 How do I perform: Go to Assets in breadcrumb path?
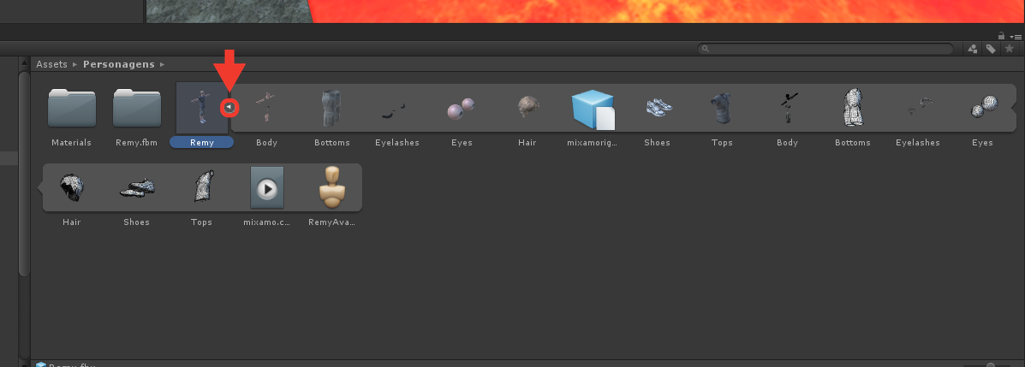(51, 64)
